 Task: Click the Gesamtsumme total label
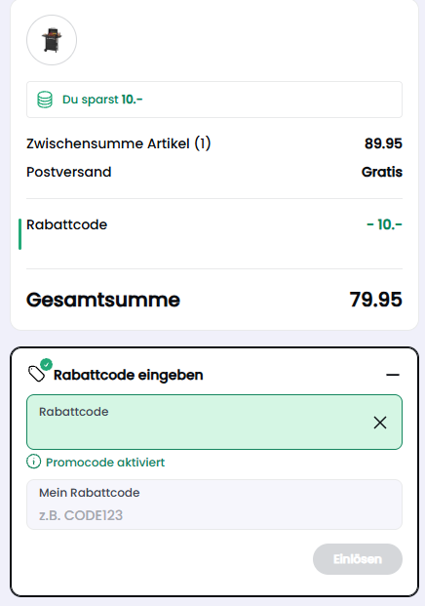(x=103, y=300)
